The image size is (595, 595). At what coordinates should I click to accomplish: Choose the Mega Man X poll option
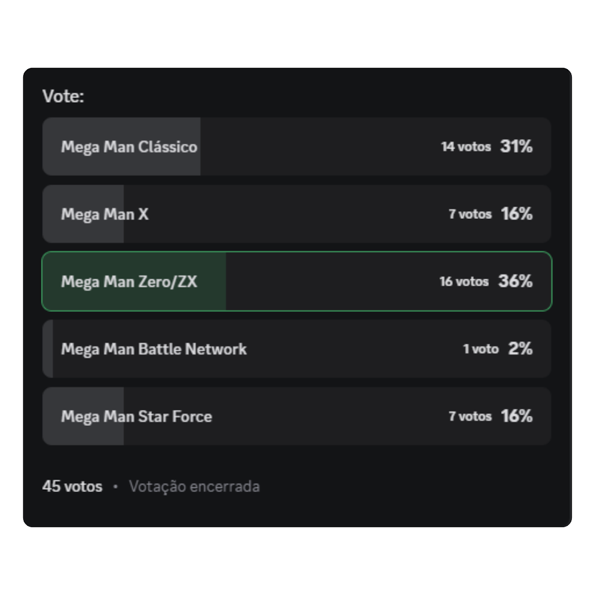pos(297,214)
